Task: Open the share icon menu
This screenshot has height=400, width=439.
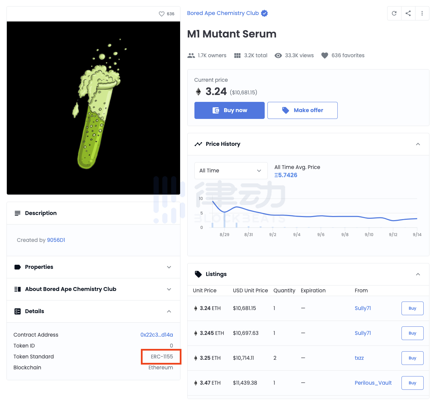Action: [408, 13]
